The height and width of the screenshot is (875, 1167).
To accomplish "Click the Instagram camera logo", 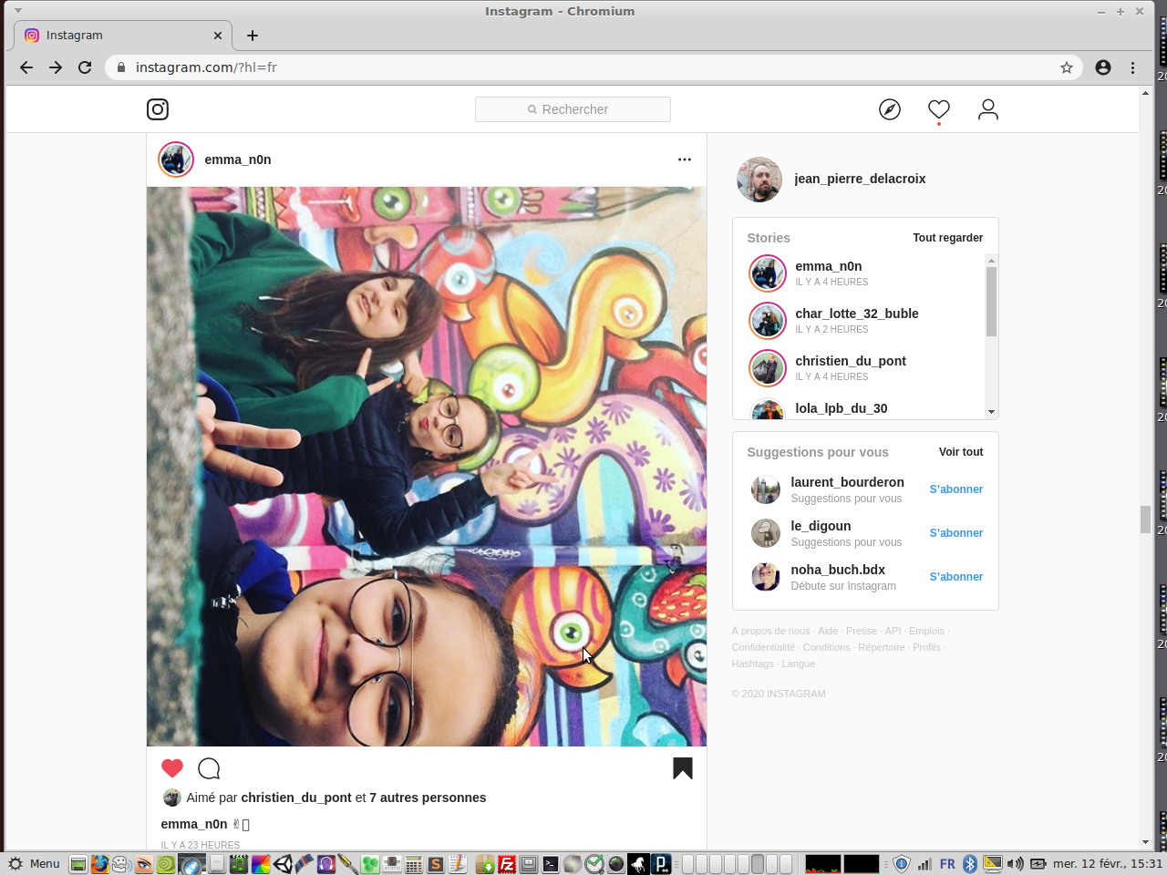I will coord(158,109).
